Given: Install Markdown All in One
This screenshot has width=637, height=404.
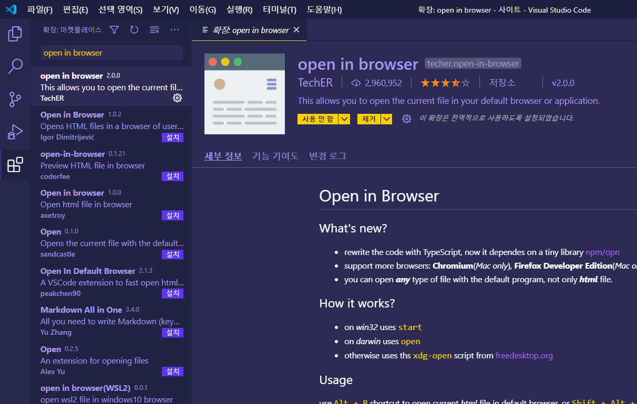Looking at the screenshot, I should click(173, 332).
